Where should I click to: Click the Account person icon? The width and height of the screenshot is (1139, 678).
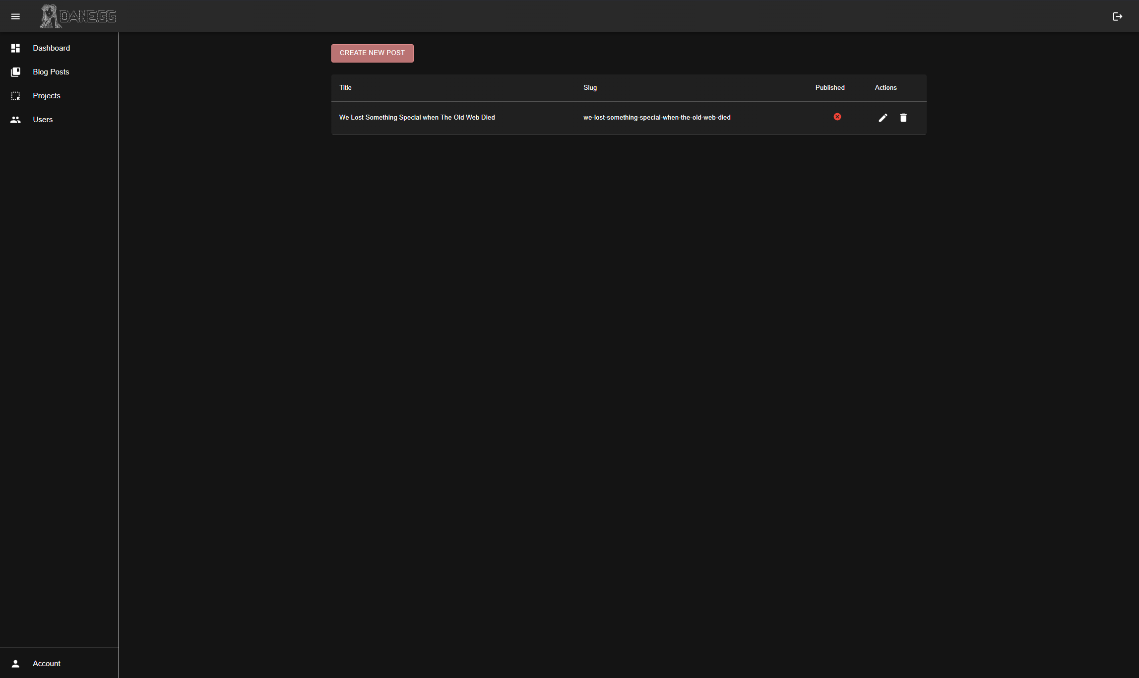(x=15, y=664)
